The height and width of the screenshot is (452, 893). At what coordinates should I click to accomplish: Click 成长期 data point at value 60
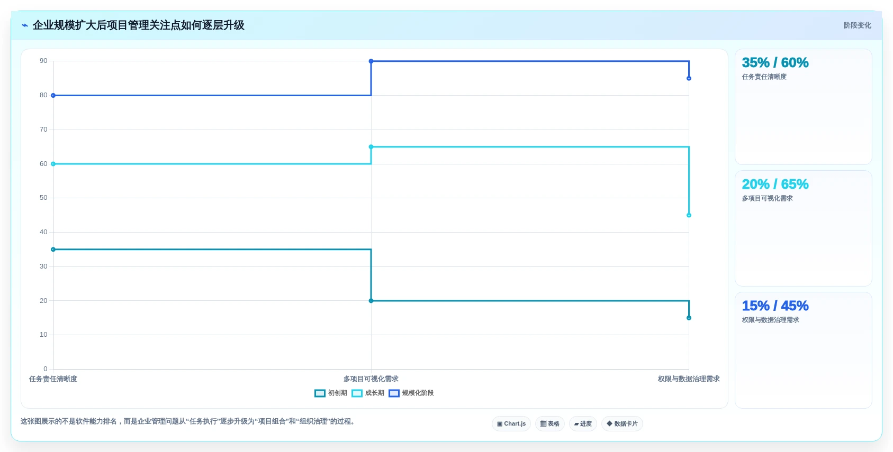[53, 164]
